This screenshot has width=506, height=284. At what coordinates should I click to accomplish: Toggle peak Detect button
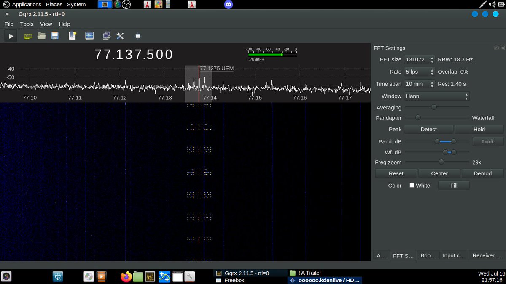click(x=428, y=129)
